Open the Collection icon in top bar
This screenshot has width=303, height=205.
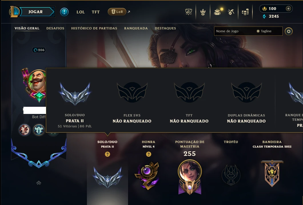tap(203, 12)
